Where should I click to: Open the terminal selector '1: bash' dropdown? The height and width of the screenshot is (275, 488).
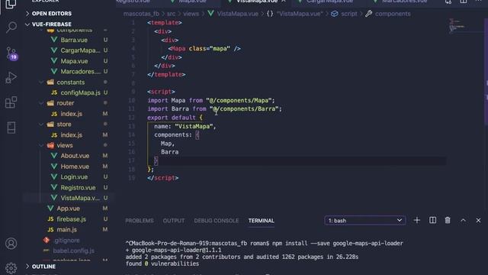364,221
